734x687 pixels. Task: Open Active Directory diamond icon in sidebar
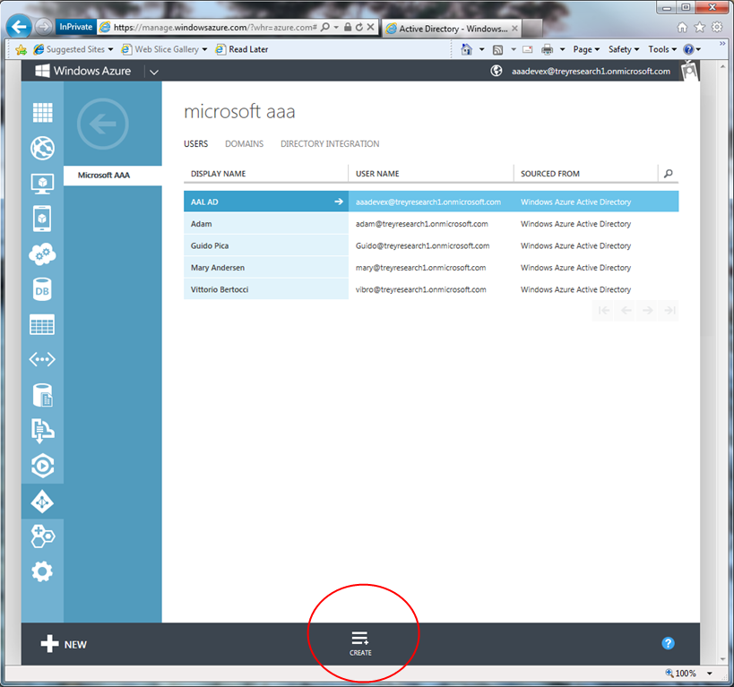click(42, 502)
